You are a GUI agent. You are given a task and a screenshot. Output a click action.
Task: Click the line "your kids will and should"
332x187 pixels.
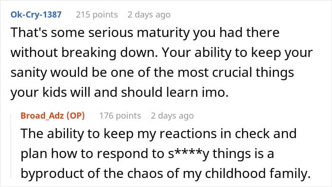(120, 93)
